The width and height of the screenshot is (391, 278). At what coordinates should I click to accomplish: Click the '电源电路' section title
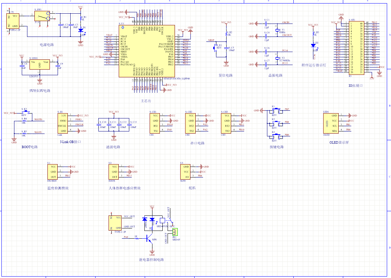click(x=47, y=45)
